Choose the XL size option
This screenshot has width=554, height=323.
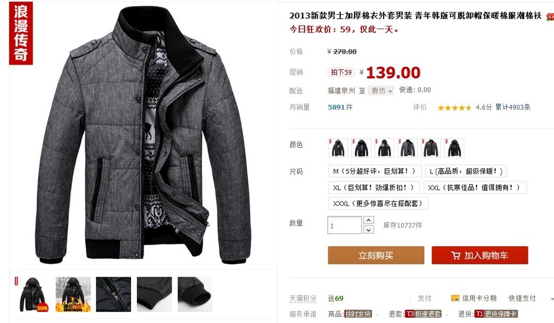click(374, 187)
